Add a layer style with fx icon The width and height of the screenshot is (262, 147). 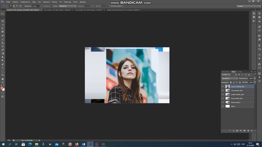[233, 131]
